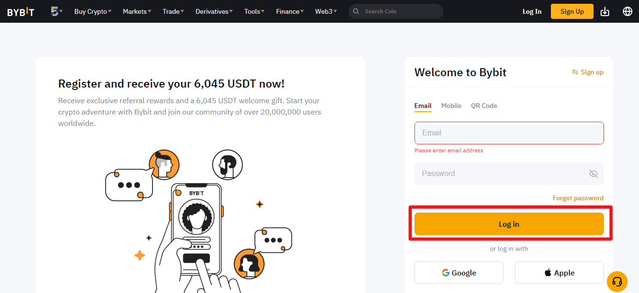Expand the Buy Crypto dropdown

[x=93, y=11]
